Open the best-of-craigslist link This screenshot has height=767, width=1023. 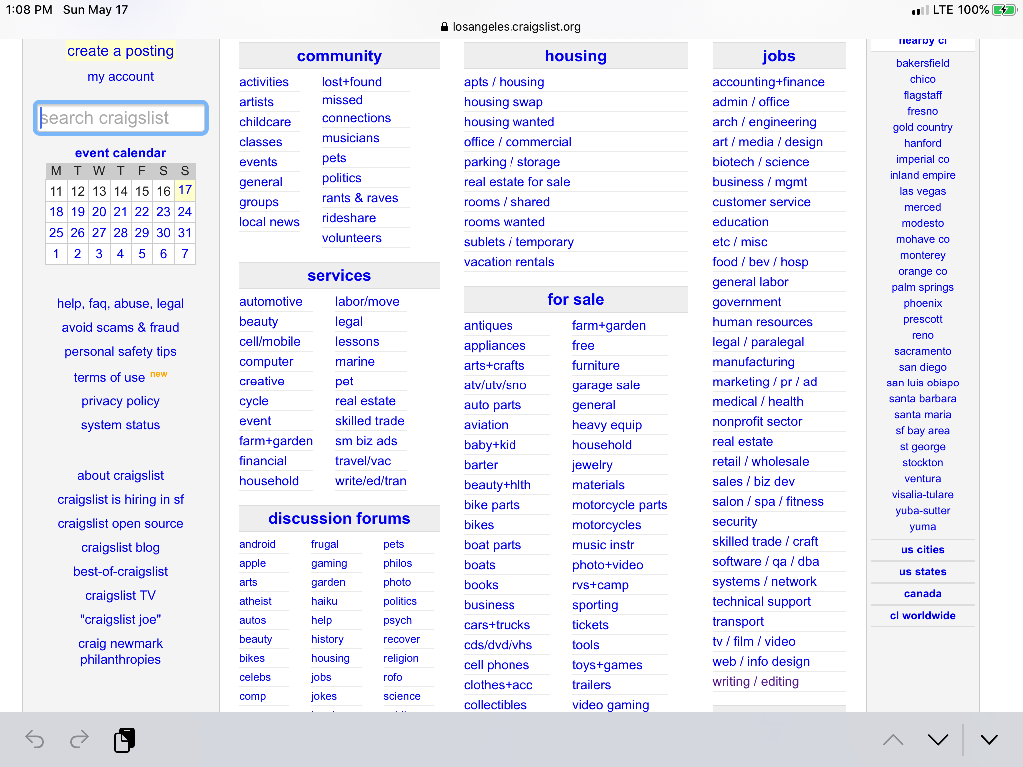(120, 571)
